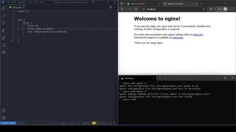
Task: Go back in the browser
Action: (x=122, y=9)
